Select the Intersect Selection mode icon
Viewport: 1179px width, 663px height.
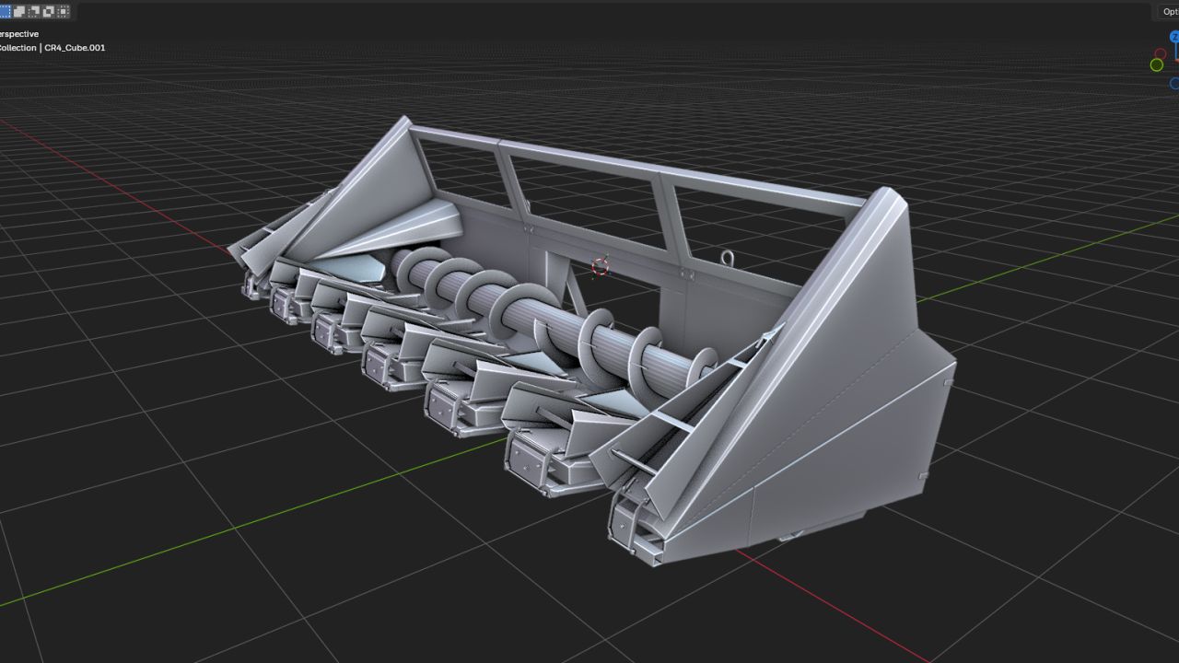pyautogui.click(x=63, y=11)
